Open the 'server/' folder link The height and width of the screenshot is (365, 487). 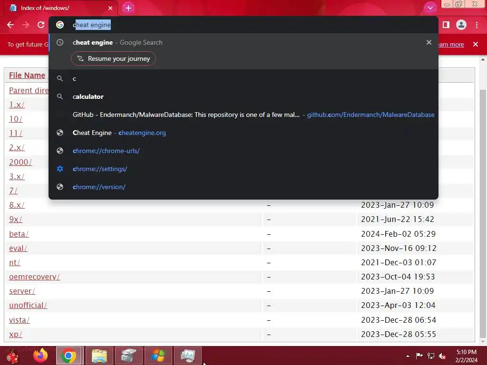pyautogui.click(x=22, y=291)
